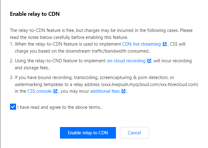Open the CSS console link
This screenshot has height=148, width=208.
tap(39, 91)
